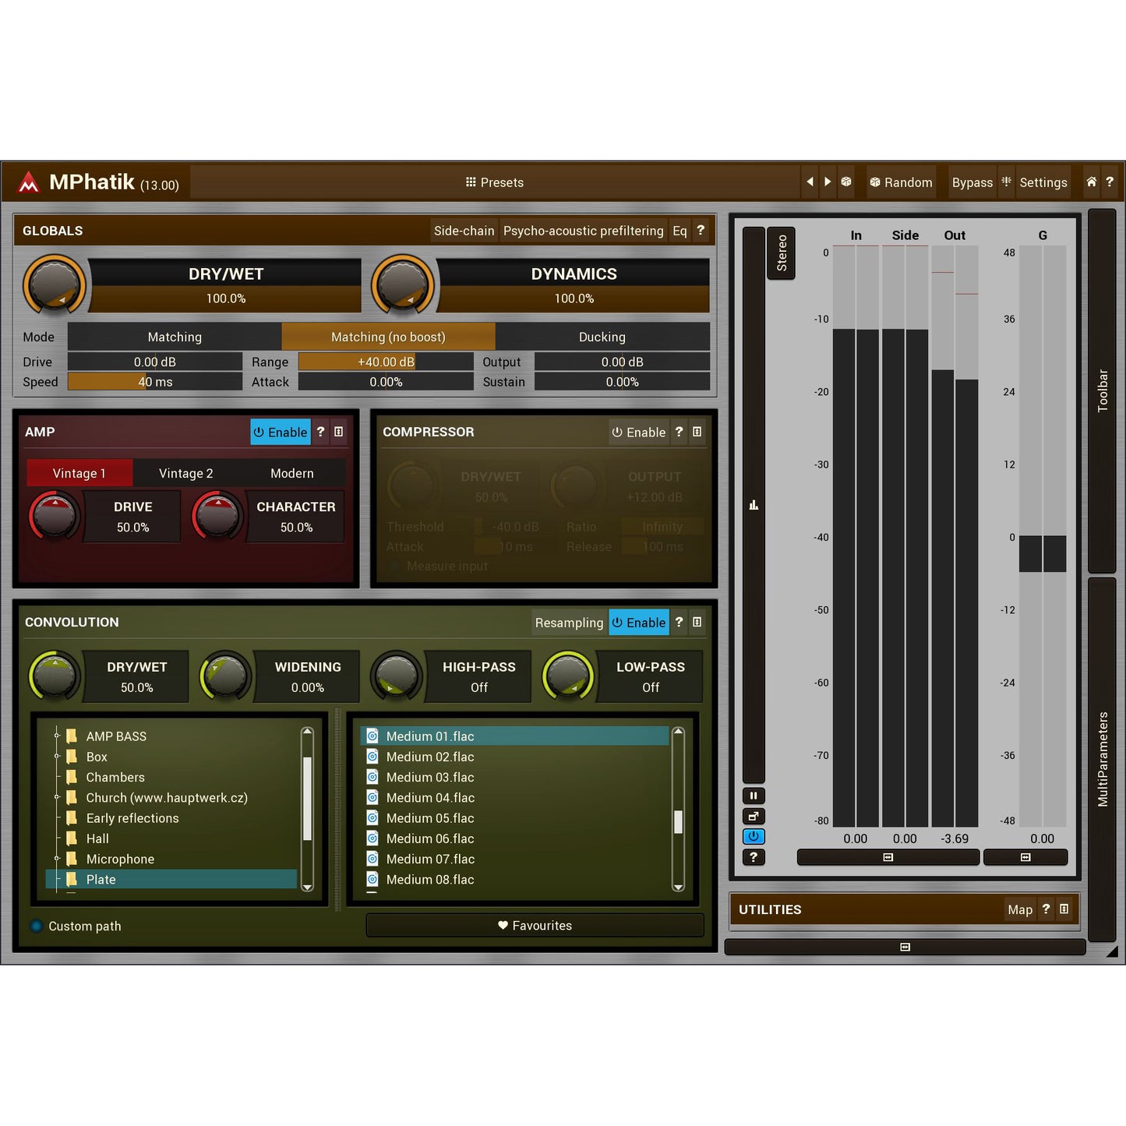Image resolution: width=1126 pixels, height=1126 pixels.
Task: Enable the Compressor section
Action: click(638, 432)
